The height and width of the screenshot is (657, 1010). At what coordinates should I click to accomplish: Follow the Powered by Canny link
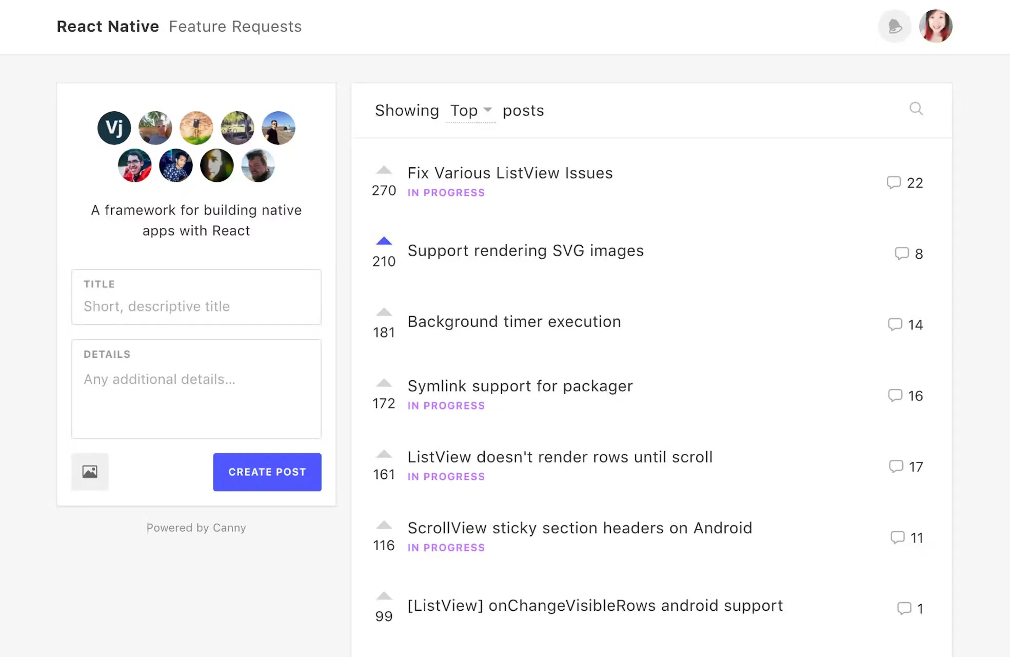click(x=196, y=528)
